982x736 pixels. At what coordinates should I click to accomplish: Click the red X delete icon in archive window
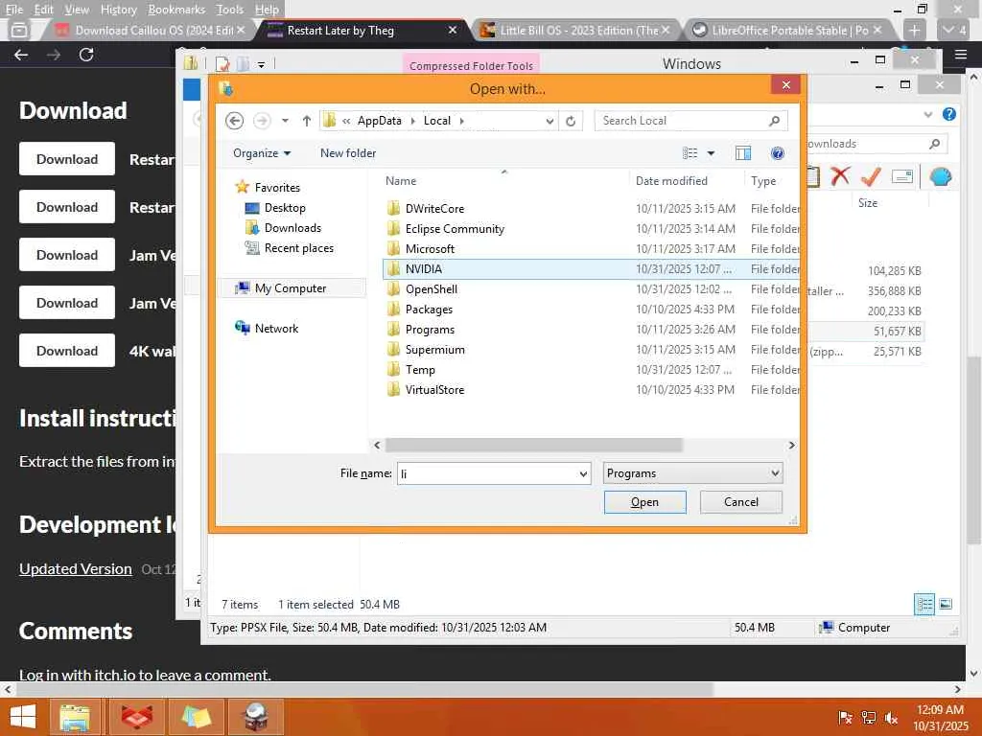[x=840, y=176]
